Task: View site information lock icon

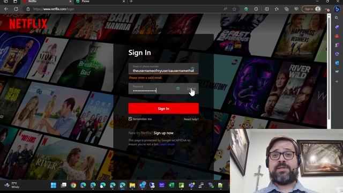Action: [x=28, y=9]
